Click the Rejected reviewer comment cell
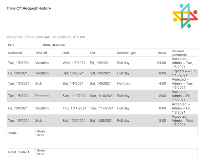The width and height of the screenshot is (206, 165). 182,83
